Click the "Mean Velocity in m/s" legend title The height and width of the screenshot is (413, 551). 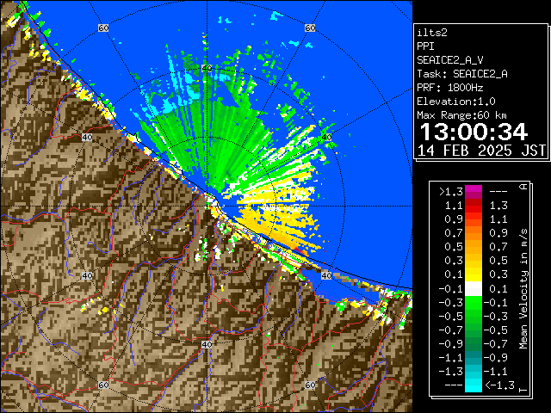point(523,289)
